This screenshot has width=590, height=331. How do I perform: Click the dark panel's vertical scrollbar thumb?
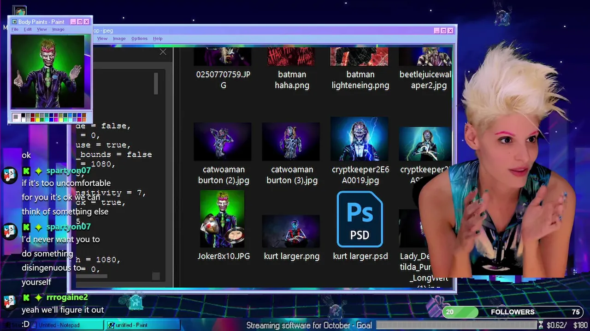tap(156, 83)
